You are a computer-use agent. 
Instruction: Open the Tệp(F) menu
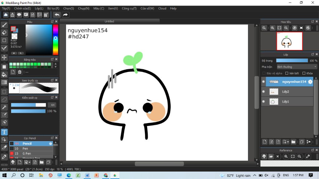click(6, 8)
